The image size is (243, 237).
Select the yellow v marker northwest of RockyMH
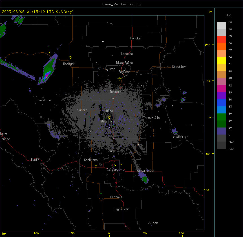[x=49, y=52]
